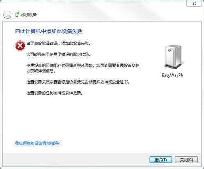Click the red error cross icon
The width and height of the screenshot is (204, 169).
[20, 46]
